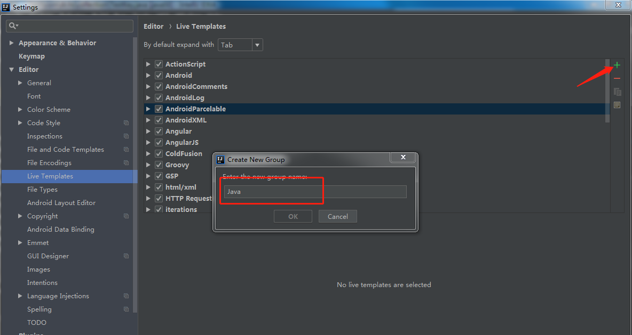Open the 'By default expand with' dropdown

point(257,45)
